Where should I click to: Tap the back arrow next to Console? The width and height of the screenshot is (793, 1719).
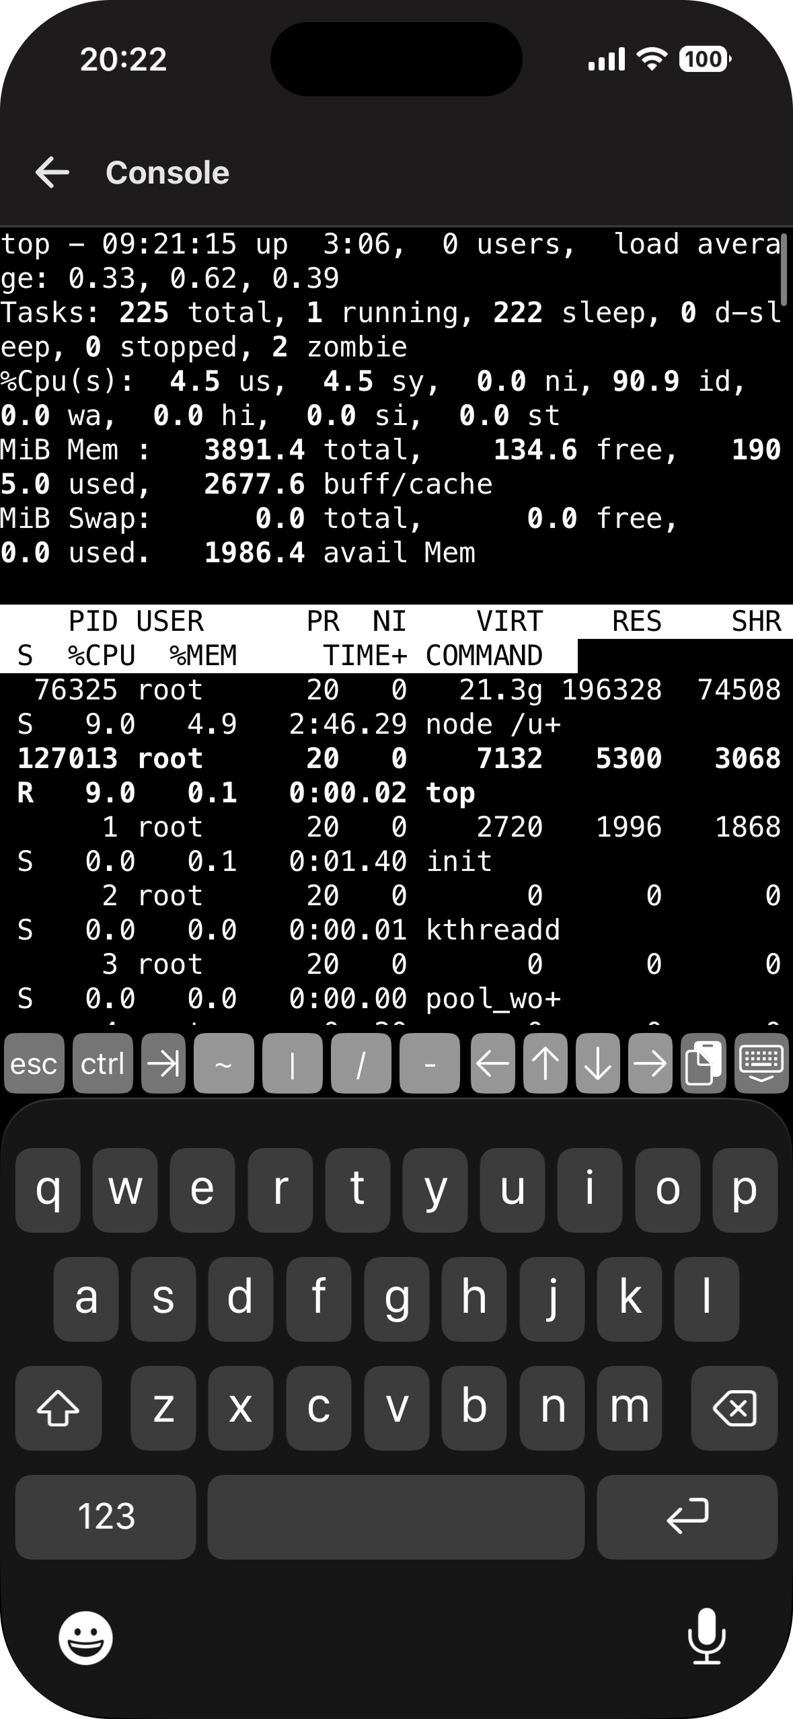[52, 172]
